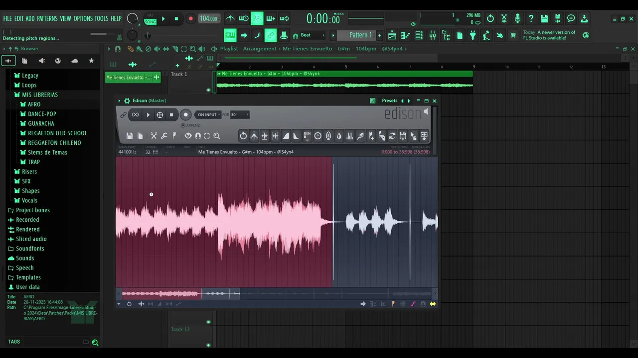Open the ADD menu
This screenshot has width=638, height=358.
tap(30, 18)
